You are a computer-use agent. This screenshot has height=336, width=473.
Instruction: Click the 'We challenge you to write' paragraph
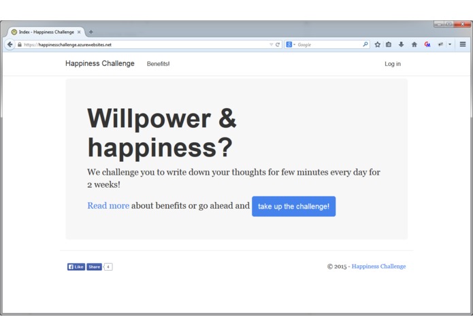point(234,178)
